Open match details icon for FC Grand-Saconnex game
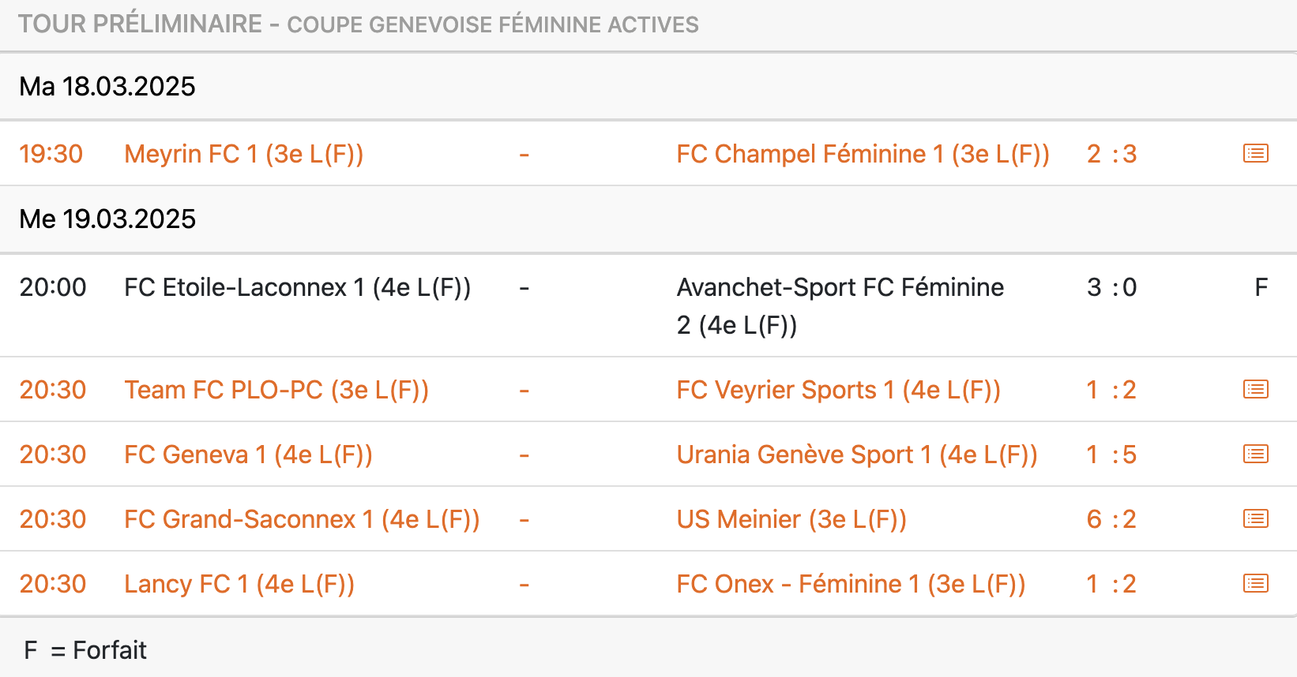The height and width of the screenshot is (677, 1297). [x=1255, y=518]
